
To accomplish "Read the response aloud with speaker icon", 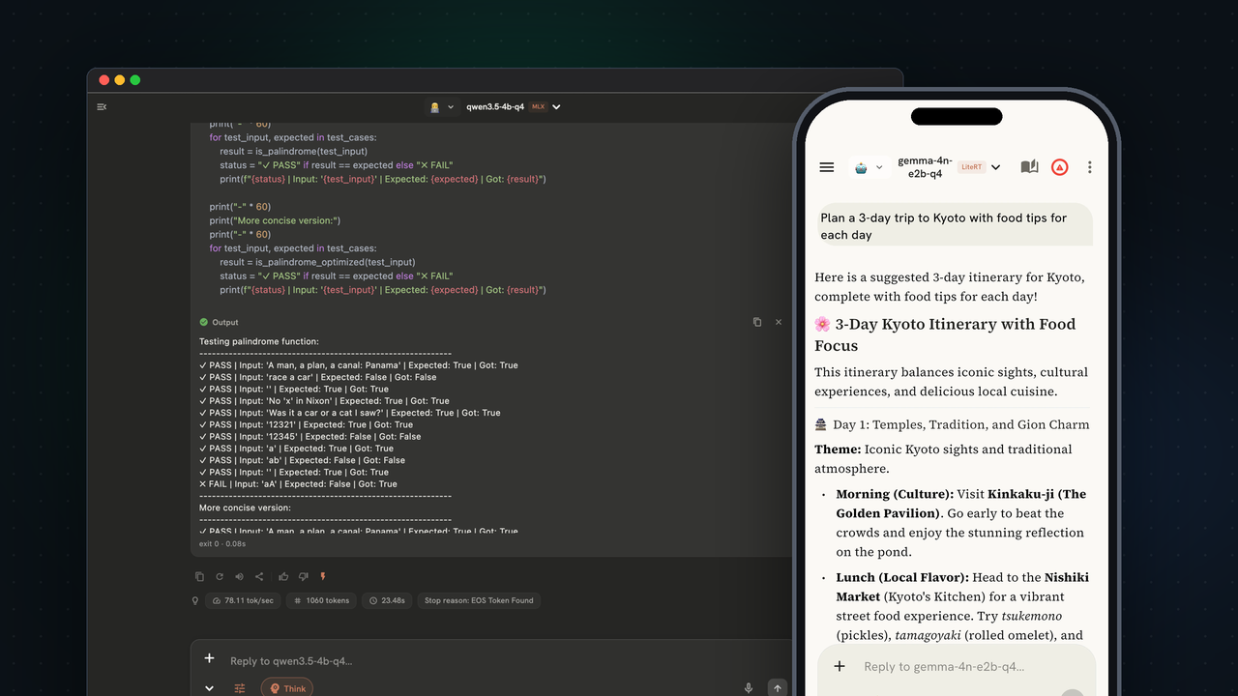I will [x=239, y=577].
